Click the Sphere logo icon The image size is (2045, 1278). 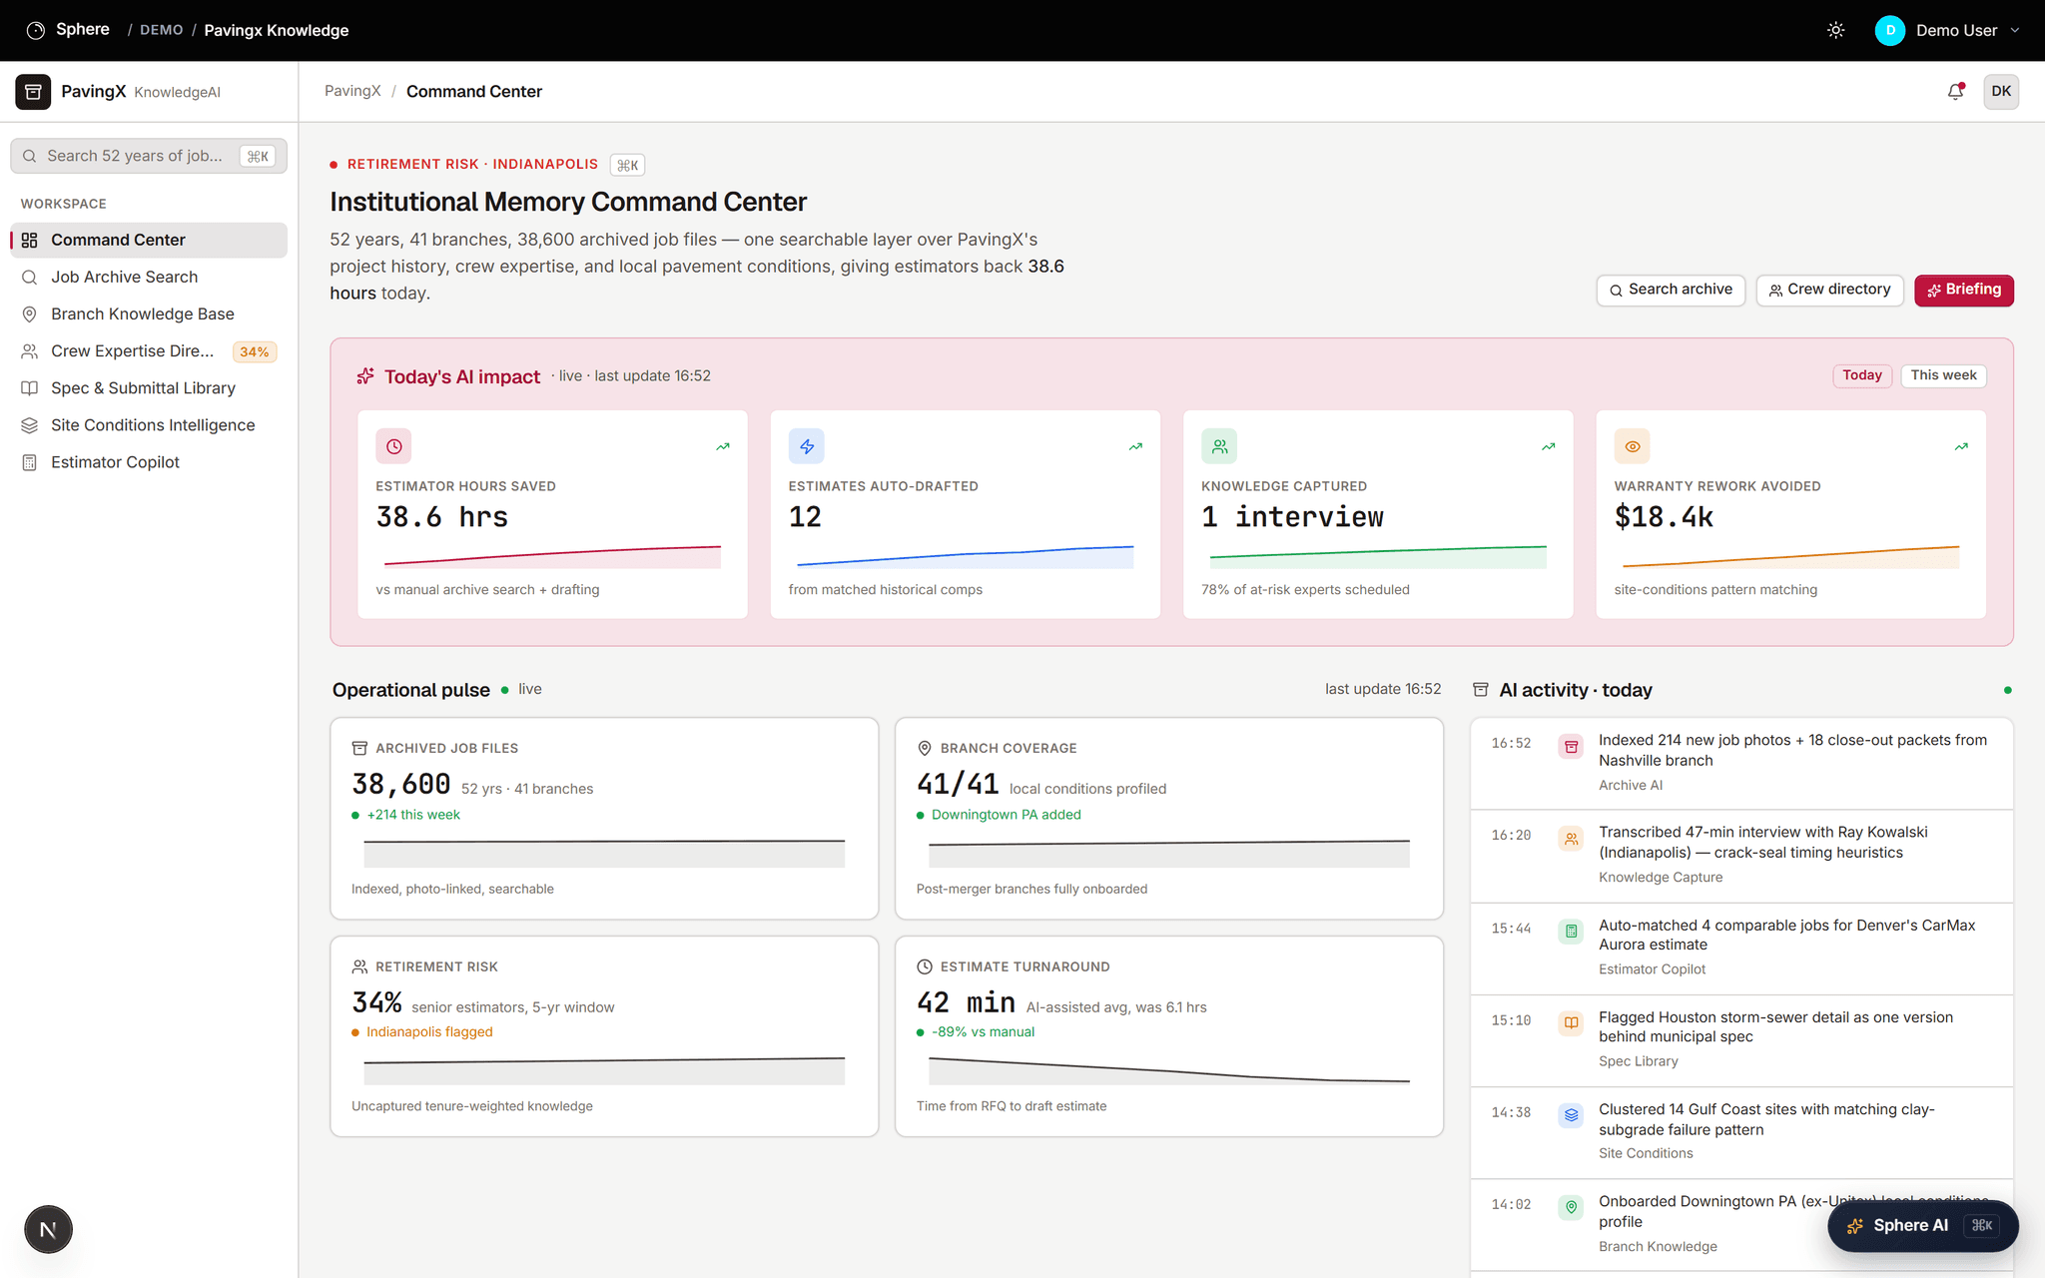pyautogui.click(x=36, y=30)
